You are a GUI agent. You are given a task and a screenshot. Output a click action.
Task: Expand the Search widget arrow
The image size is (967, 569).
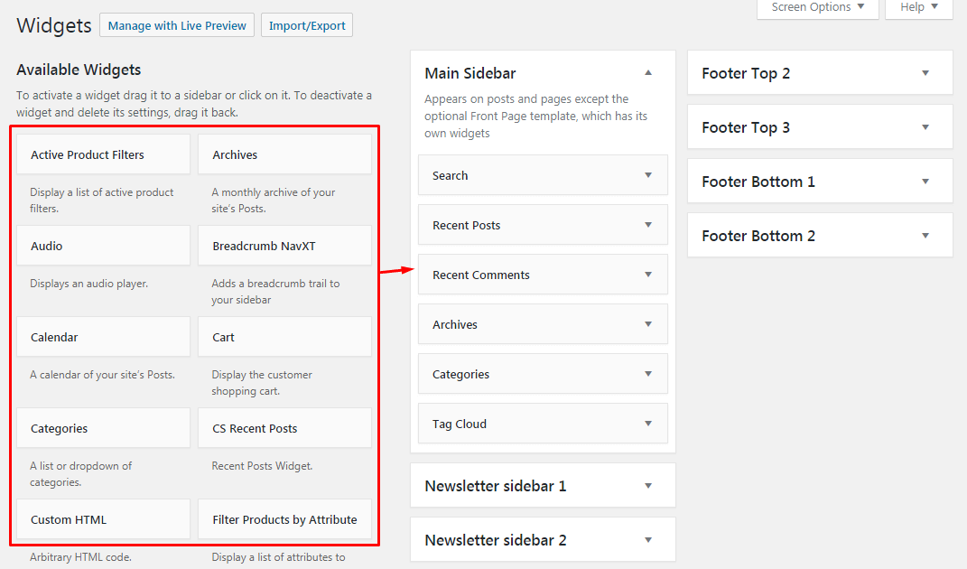coord(647,175)
